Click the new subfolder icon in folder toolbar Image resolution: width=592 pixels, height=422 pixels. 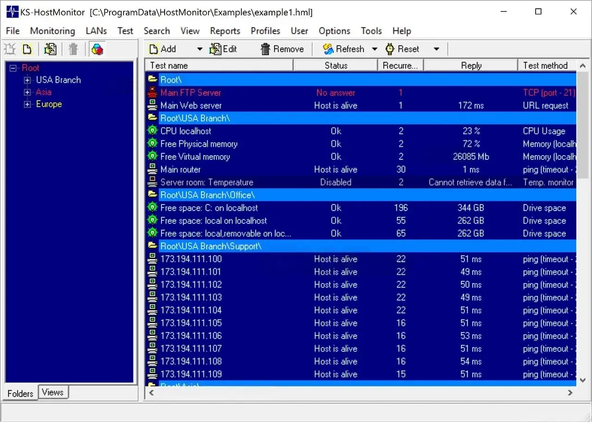click(10, 48)
